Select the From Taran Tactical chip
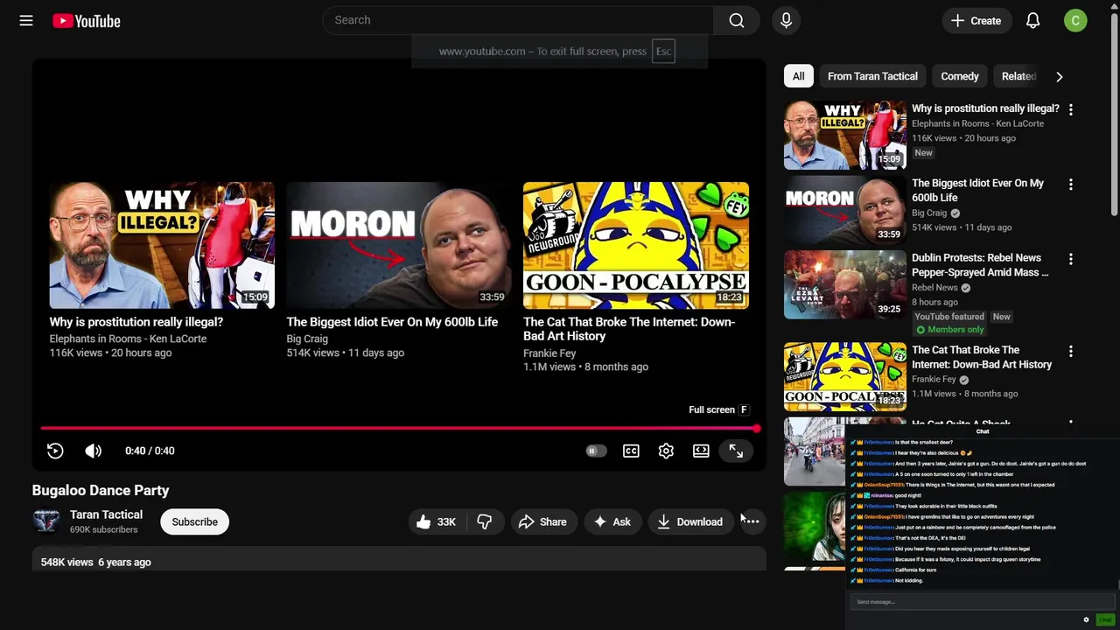Screen dimensions: 1120x630 coord(872,76)
